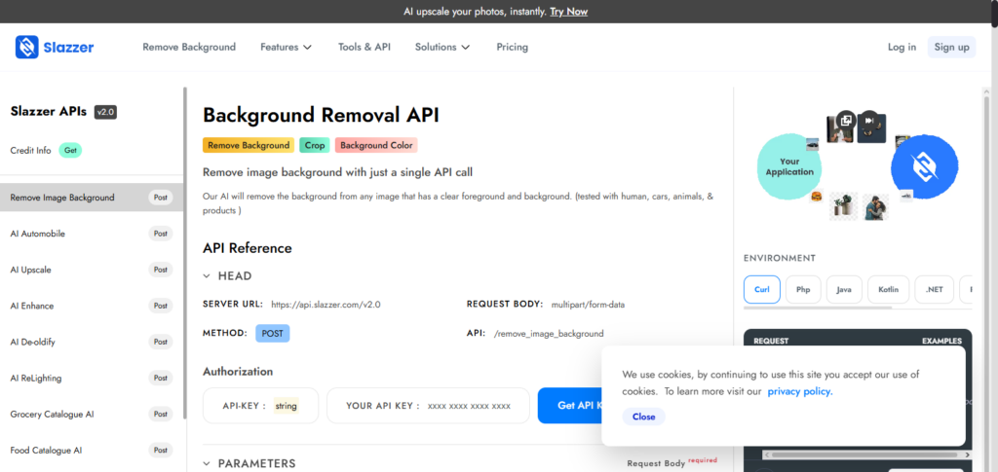Click the pink Background Color tag
Screen dimensions: 998x472
[x=376, y=145]
